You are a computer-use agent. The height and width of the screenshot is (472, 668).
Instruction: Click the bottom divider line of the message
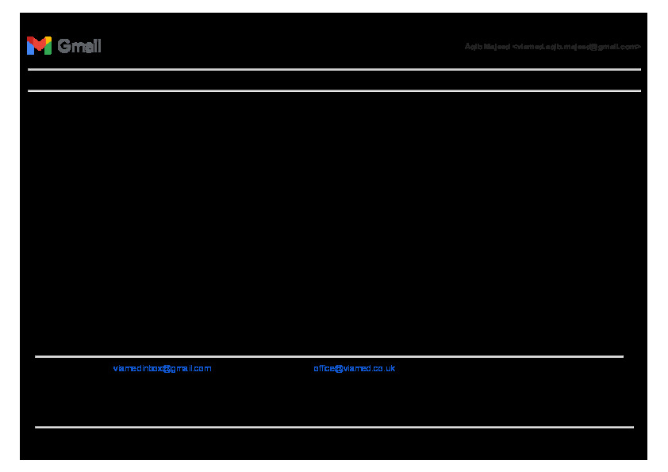pos(333,428)
